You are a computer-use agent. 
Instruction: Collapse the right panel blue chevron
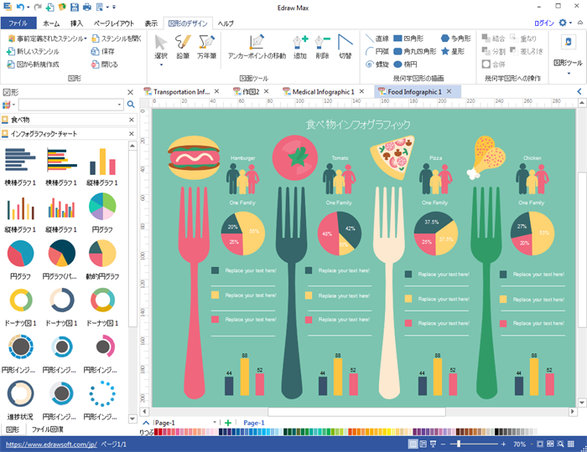[x=579, y=91]
